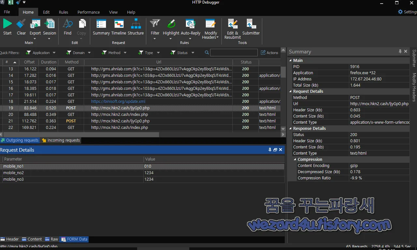
Task: Click the Clear brush icon
Action: pos(21,24)
